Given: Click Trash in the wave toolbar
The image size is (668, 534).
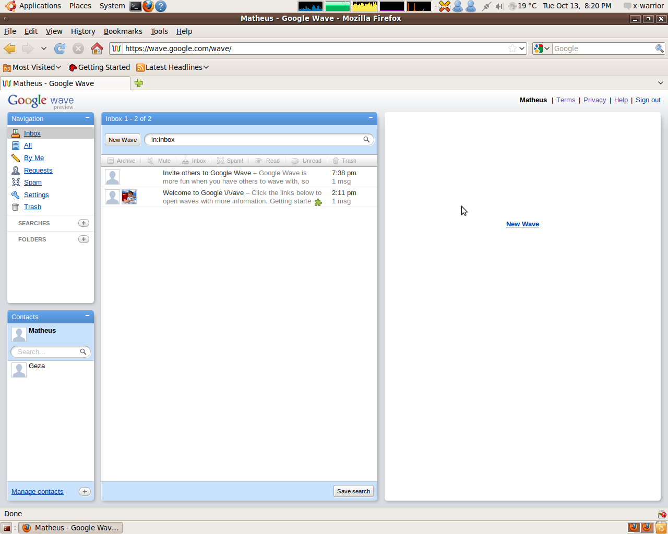Looking at the screenshot, I should tap(344, 161).
